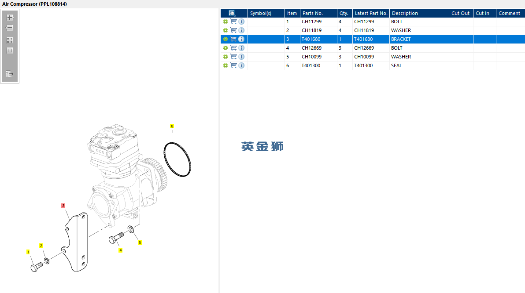This screenshot has height=293, width=525.
Task: Select the T401300 parts number cell
Action: pos(318,65)
